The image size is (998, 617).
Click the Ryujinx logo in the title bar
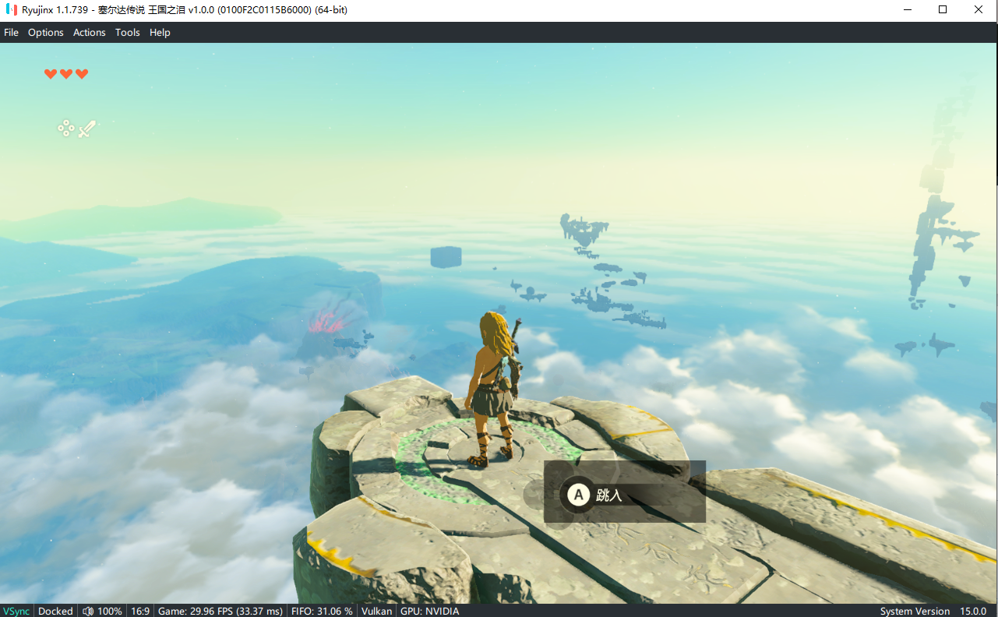coord(11,9)
